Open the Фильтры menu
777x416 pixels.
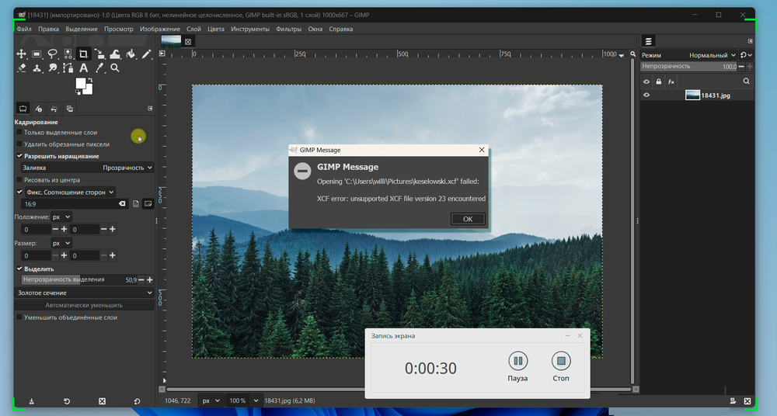point(288,29)
